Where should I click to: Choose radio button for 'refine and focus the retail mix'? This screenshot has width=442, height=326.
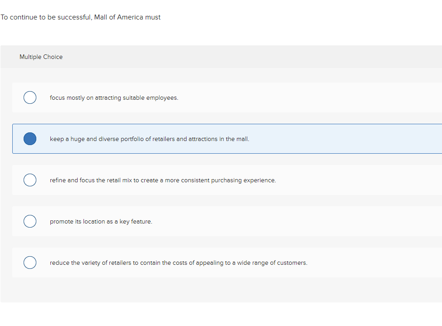pos(30,180)
